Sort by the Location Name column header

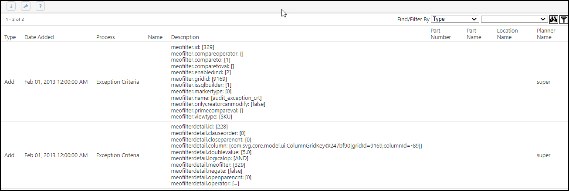(507, 34)
